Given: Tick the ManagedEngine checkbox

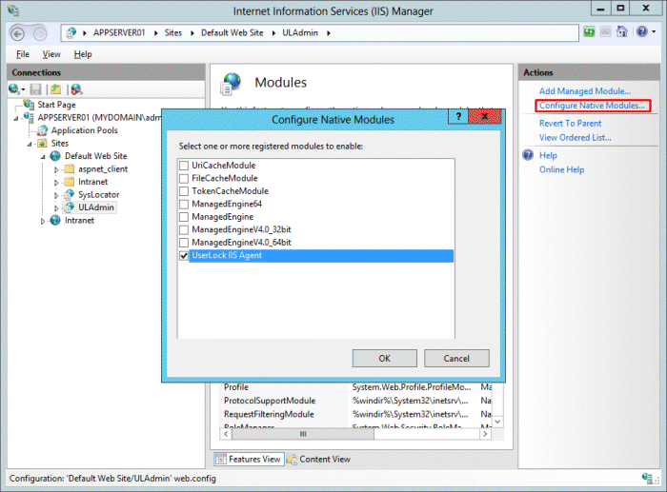Looking at the screenshot, I should [184, 217].
